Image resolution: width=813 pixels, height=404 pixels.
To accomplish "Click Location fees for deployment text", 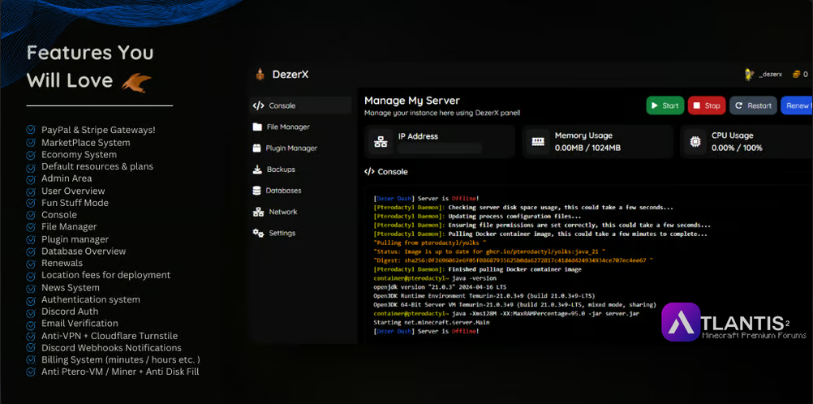I will (105, 275).
